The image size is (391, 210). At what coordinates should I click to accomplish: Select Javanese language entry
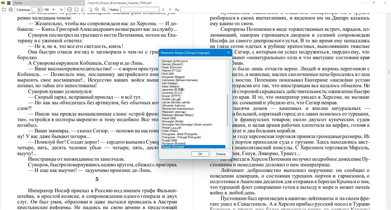[x=172, y=93]
